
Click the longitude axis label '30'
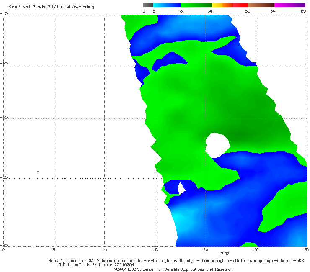(307, 250)
